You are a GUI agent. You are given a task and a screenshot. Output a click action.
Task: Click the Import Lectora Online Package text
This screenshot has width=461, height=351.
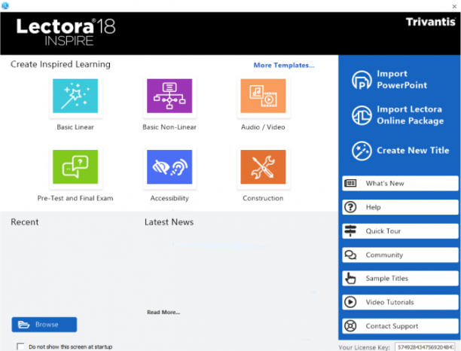tap(410, 115)
